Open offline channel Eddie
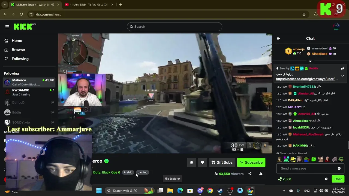The width and height of the screenshot is (349, 196). click(29, 112)
